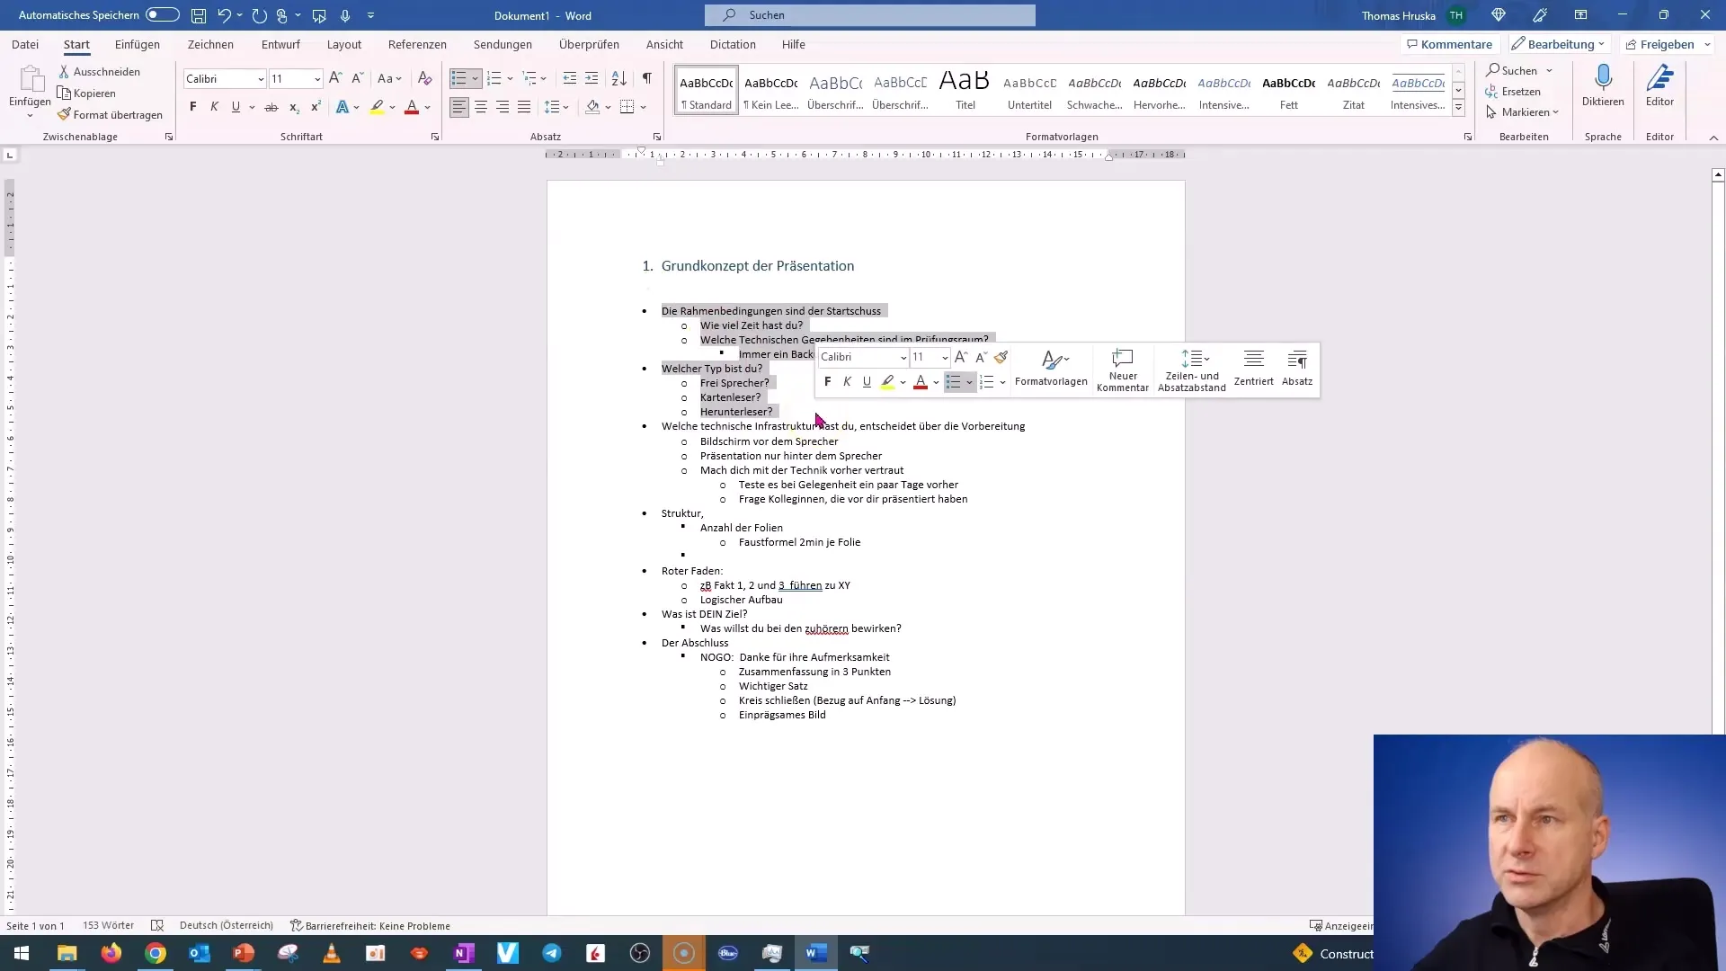Decrease font size in ribbon
This screenshot has width=1726, height=971.
(x=358, y=78)
